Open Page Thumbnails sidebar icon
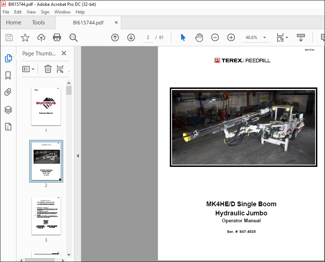Viewport: 325px width, 262px height. click(8, 58)
